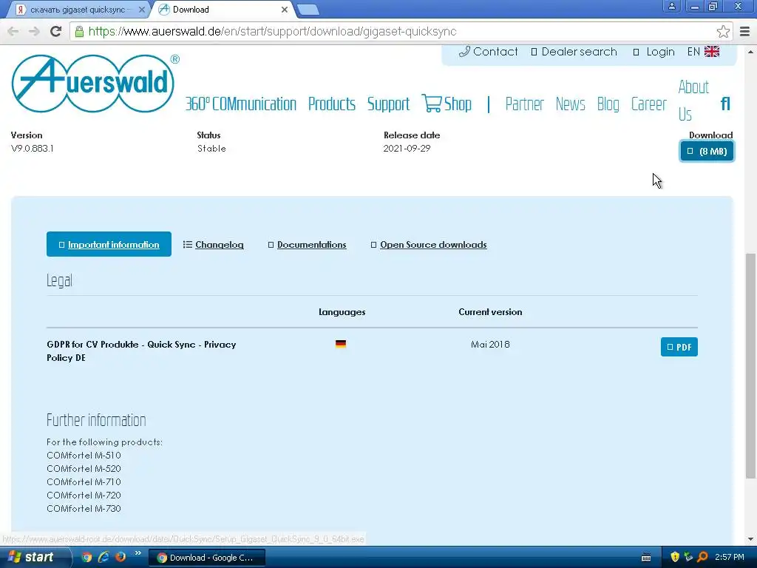Click the Chrome icon in quick launch

pos(87,557)
